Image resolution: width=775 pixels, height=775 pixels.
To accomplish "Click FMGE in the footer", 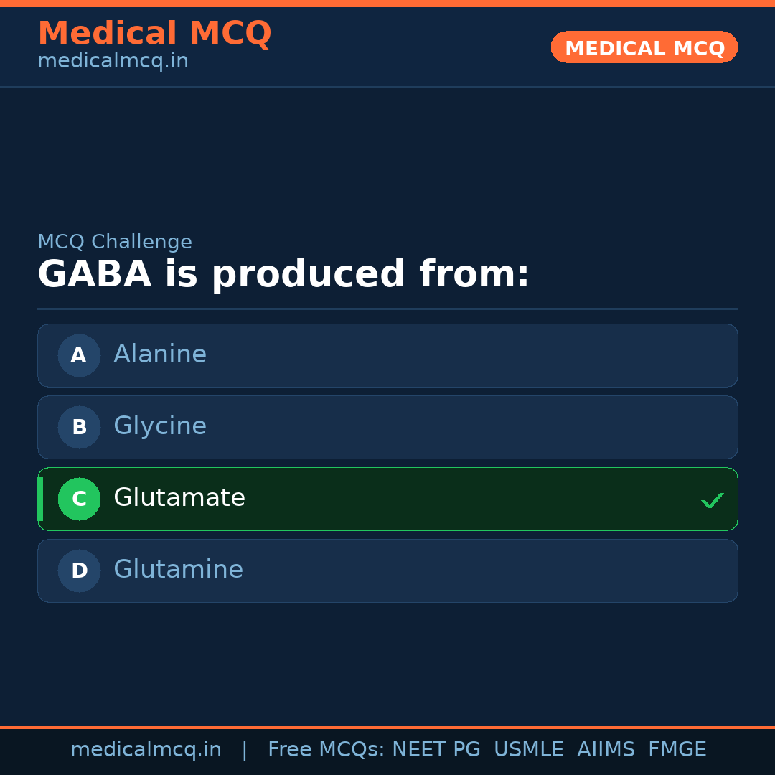I will [677, 750].
